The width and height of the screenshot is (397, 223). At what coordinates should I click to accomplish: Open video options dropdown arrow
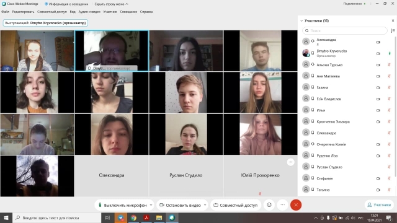205,205
